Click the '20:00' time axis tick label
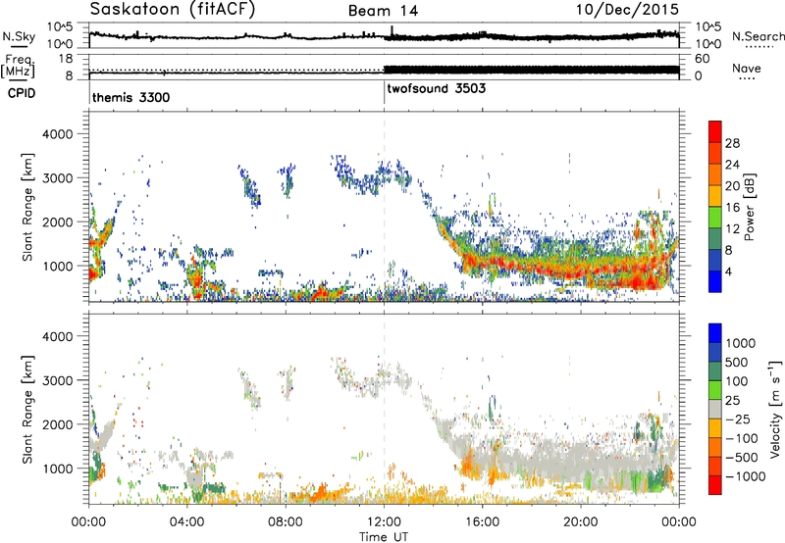 pos(580,522)
